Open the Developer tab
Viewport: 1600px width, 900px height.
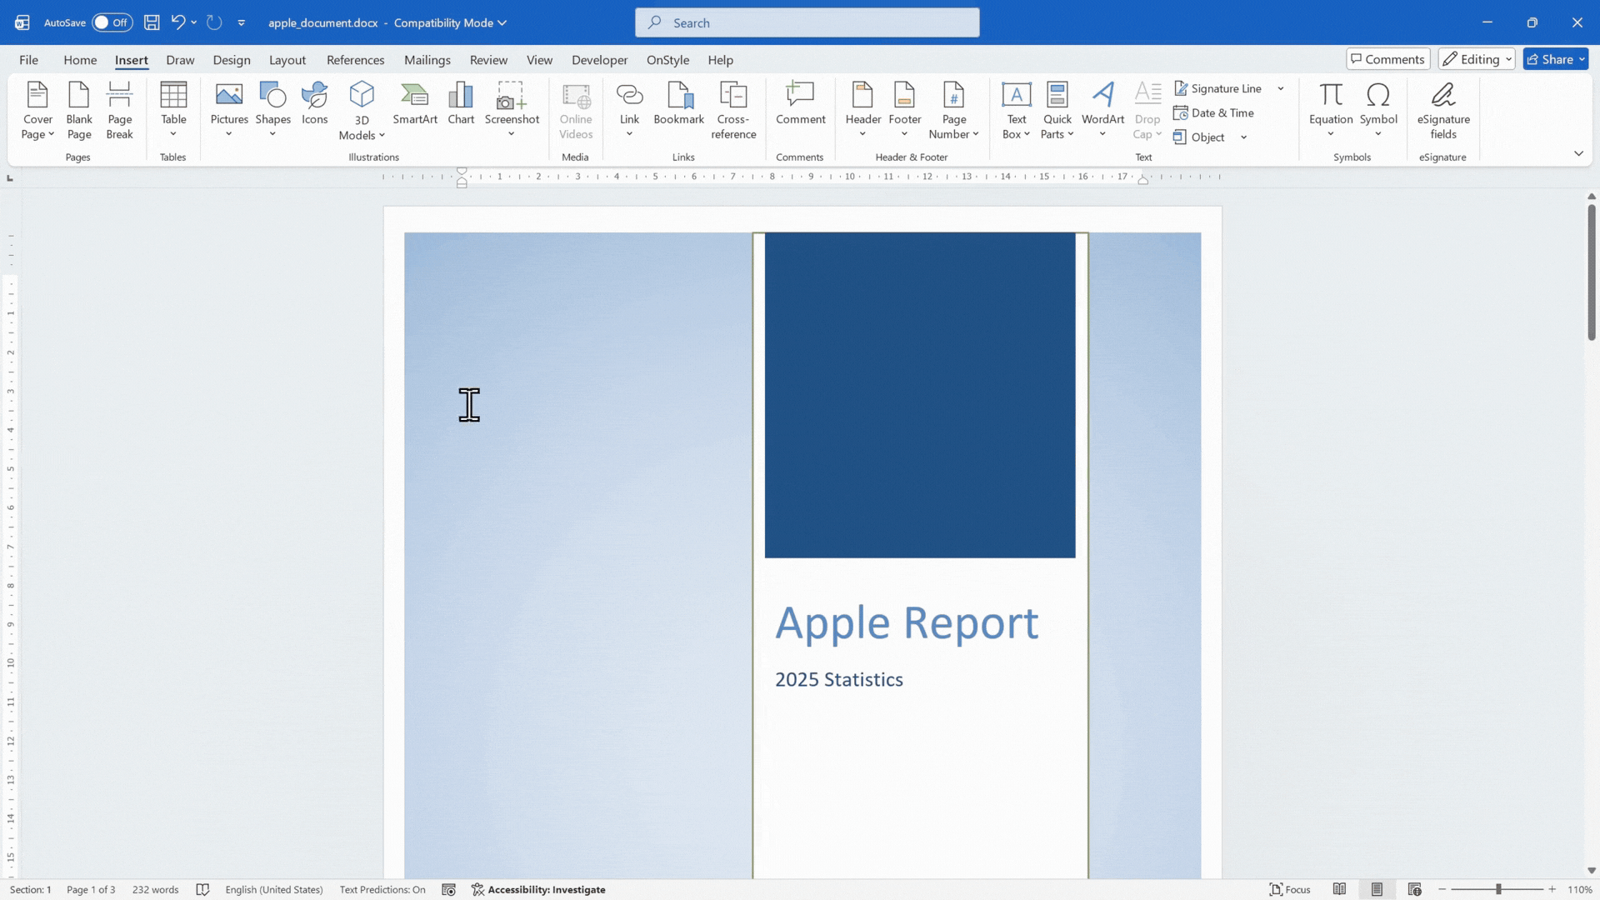click(x=599, y=60)
